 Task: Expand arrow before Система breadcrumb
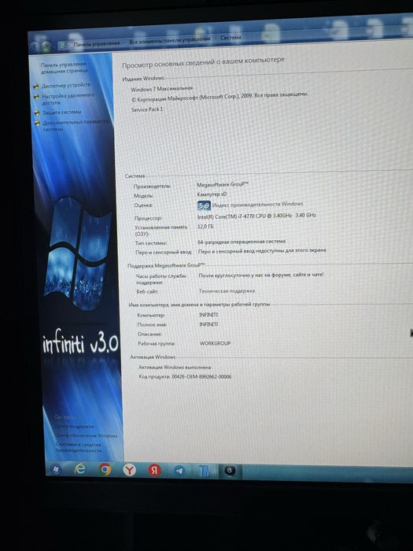216,38
